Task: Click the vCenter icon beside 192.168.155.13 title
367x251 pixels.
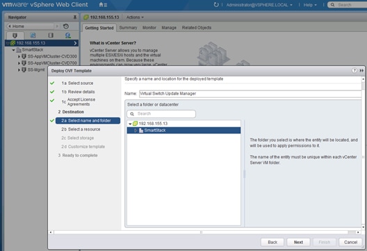Action: 86,17
